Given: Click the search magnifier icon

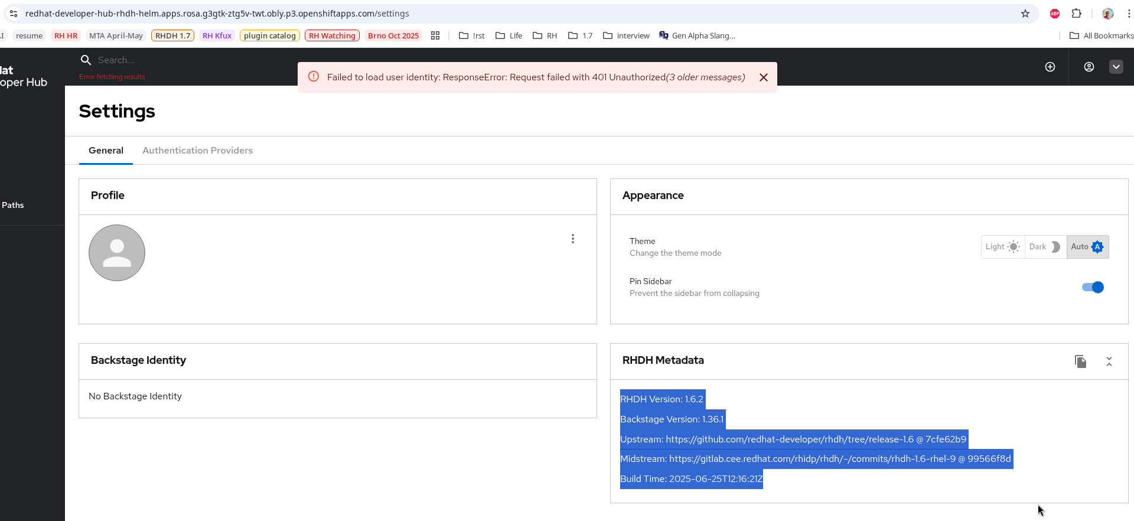Looking at the screenshot, I should (x=86, y=60).
